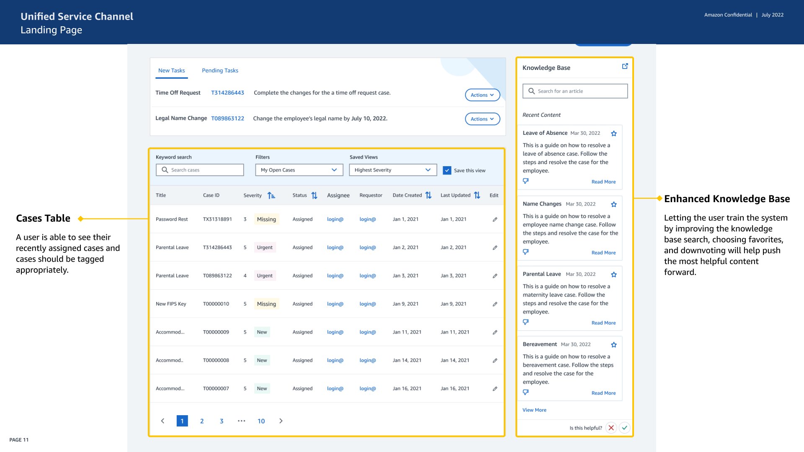Favorite the Leave of Absence article star
The image size is (804, 452).
[613, 134]
